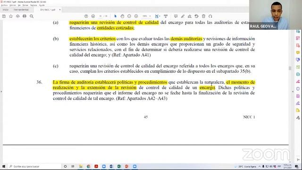Open the organize pages tool in right sidebar

coord(298,38)
